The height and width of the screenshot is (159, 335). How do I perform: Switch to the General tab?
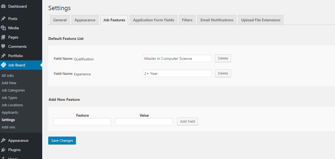(60, 20)
